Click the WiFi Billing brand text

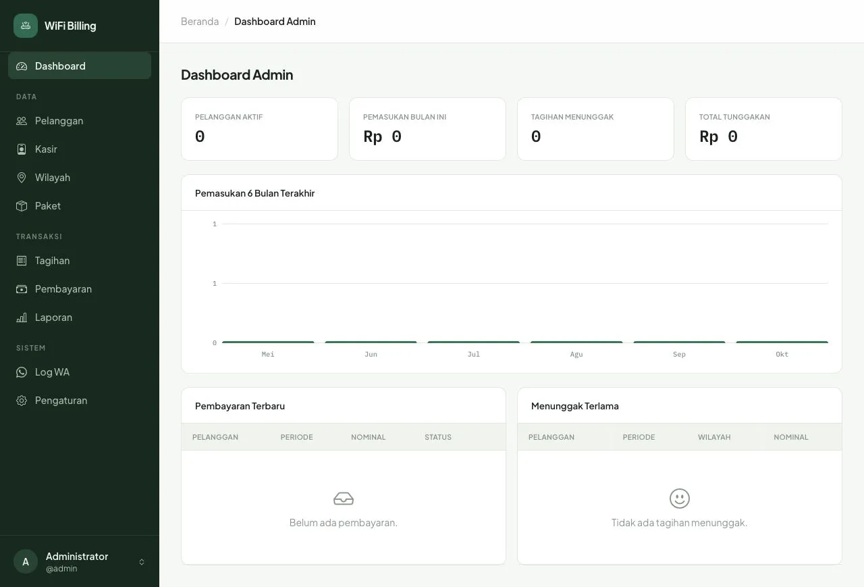pyautogui.click(x=70, y=26)
